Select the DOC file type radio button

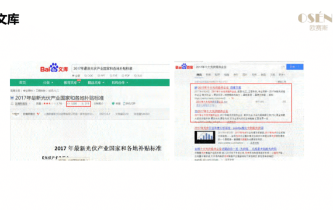click(86, 75)
